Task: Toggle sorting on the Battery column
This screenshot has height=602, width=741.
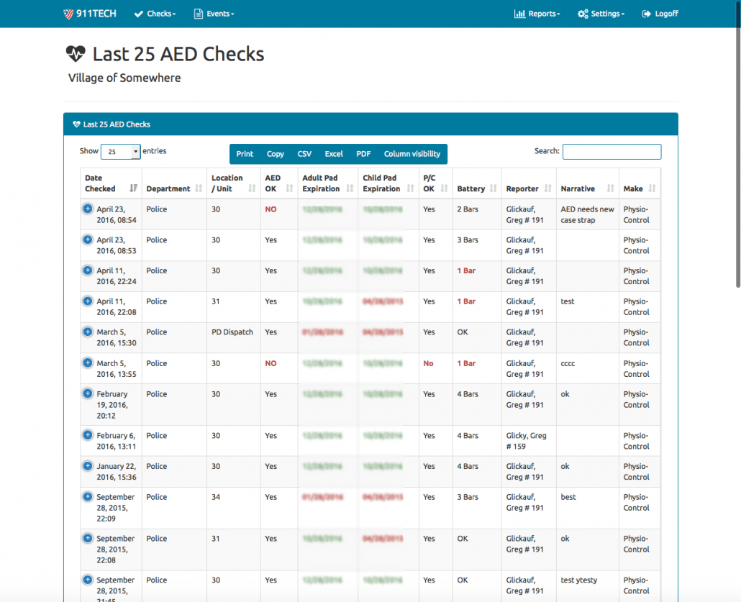Action: click(x=492, y=188)
